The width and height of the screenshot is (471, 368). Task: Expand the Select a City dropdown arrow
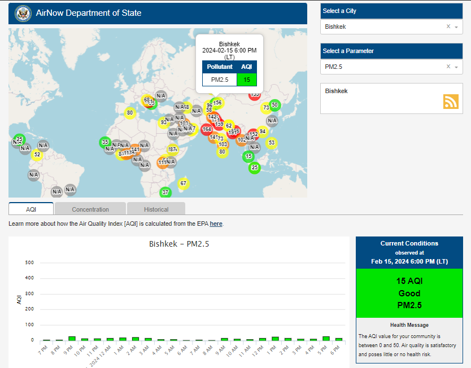(456, 27)
